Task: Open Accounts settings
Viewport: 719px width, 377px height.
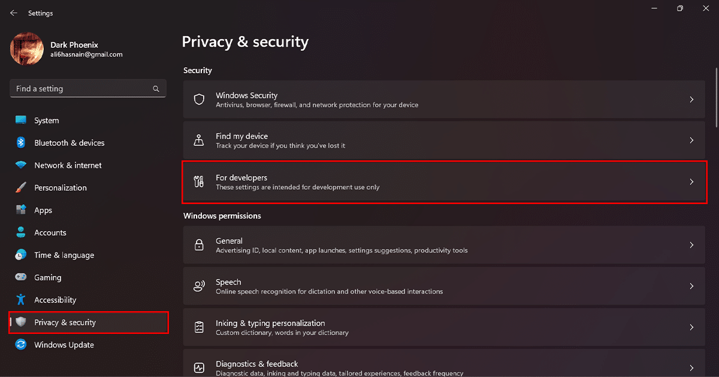Action: 51,232
